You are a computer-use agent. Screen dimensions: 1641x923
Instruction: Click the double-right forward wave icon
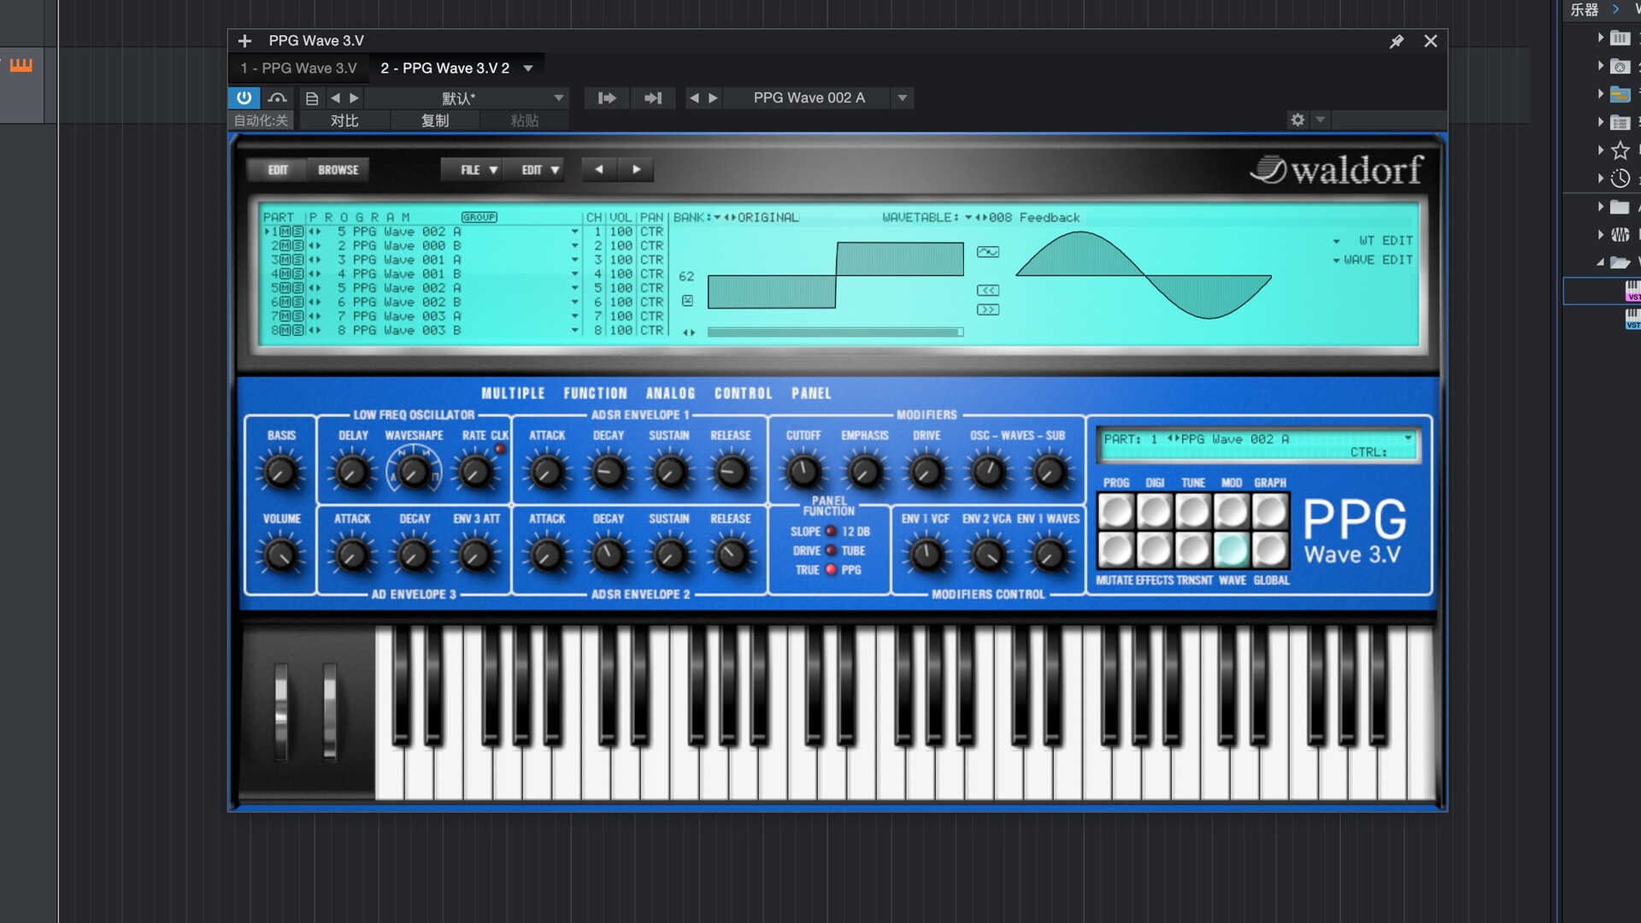(988, 309)
